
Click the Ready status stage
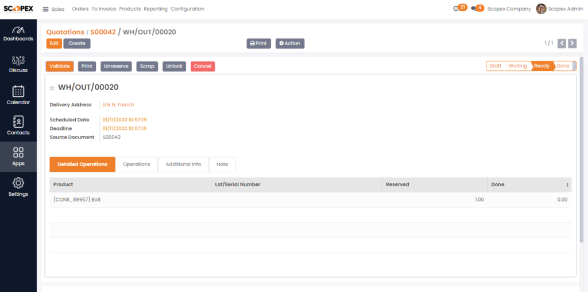pyautogui.click(x=542, y=66)
